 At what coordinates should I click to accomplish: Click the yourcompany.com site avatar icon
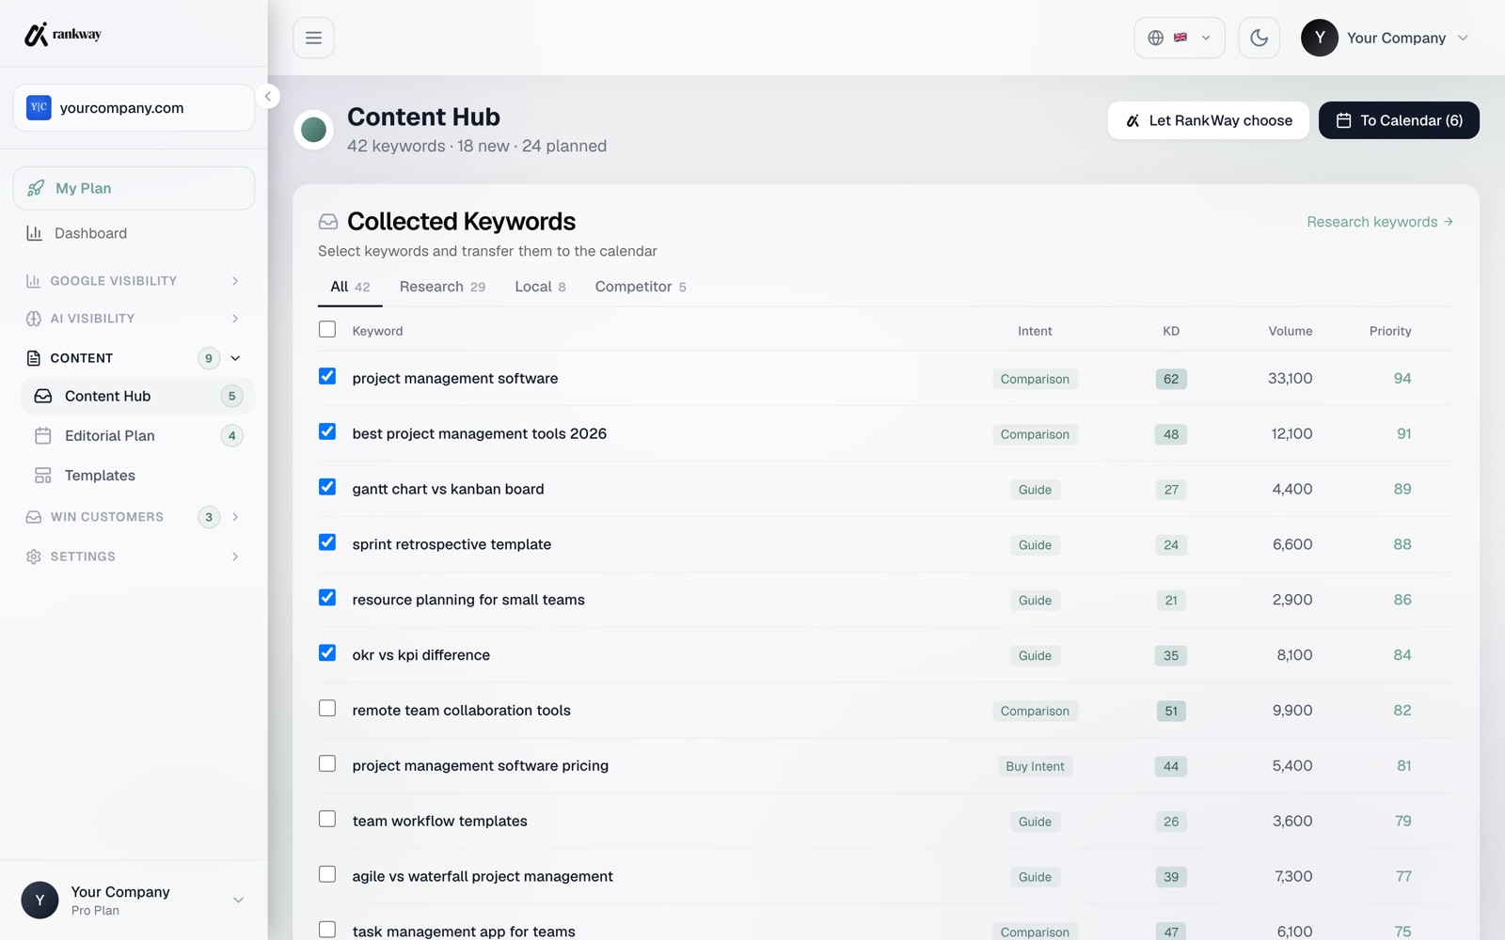(x=39, y=107)
